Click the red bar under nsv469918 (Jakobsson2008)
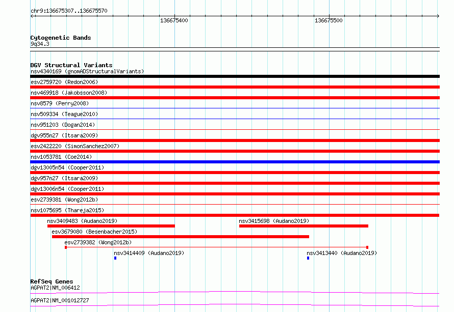Viewport: 454px width, 312px height. pos(235,98)
